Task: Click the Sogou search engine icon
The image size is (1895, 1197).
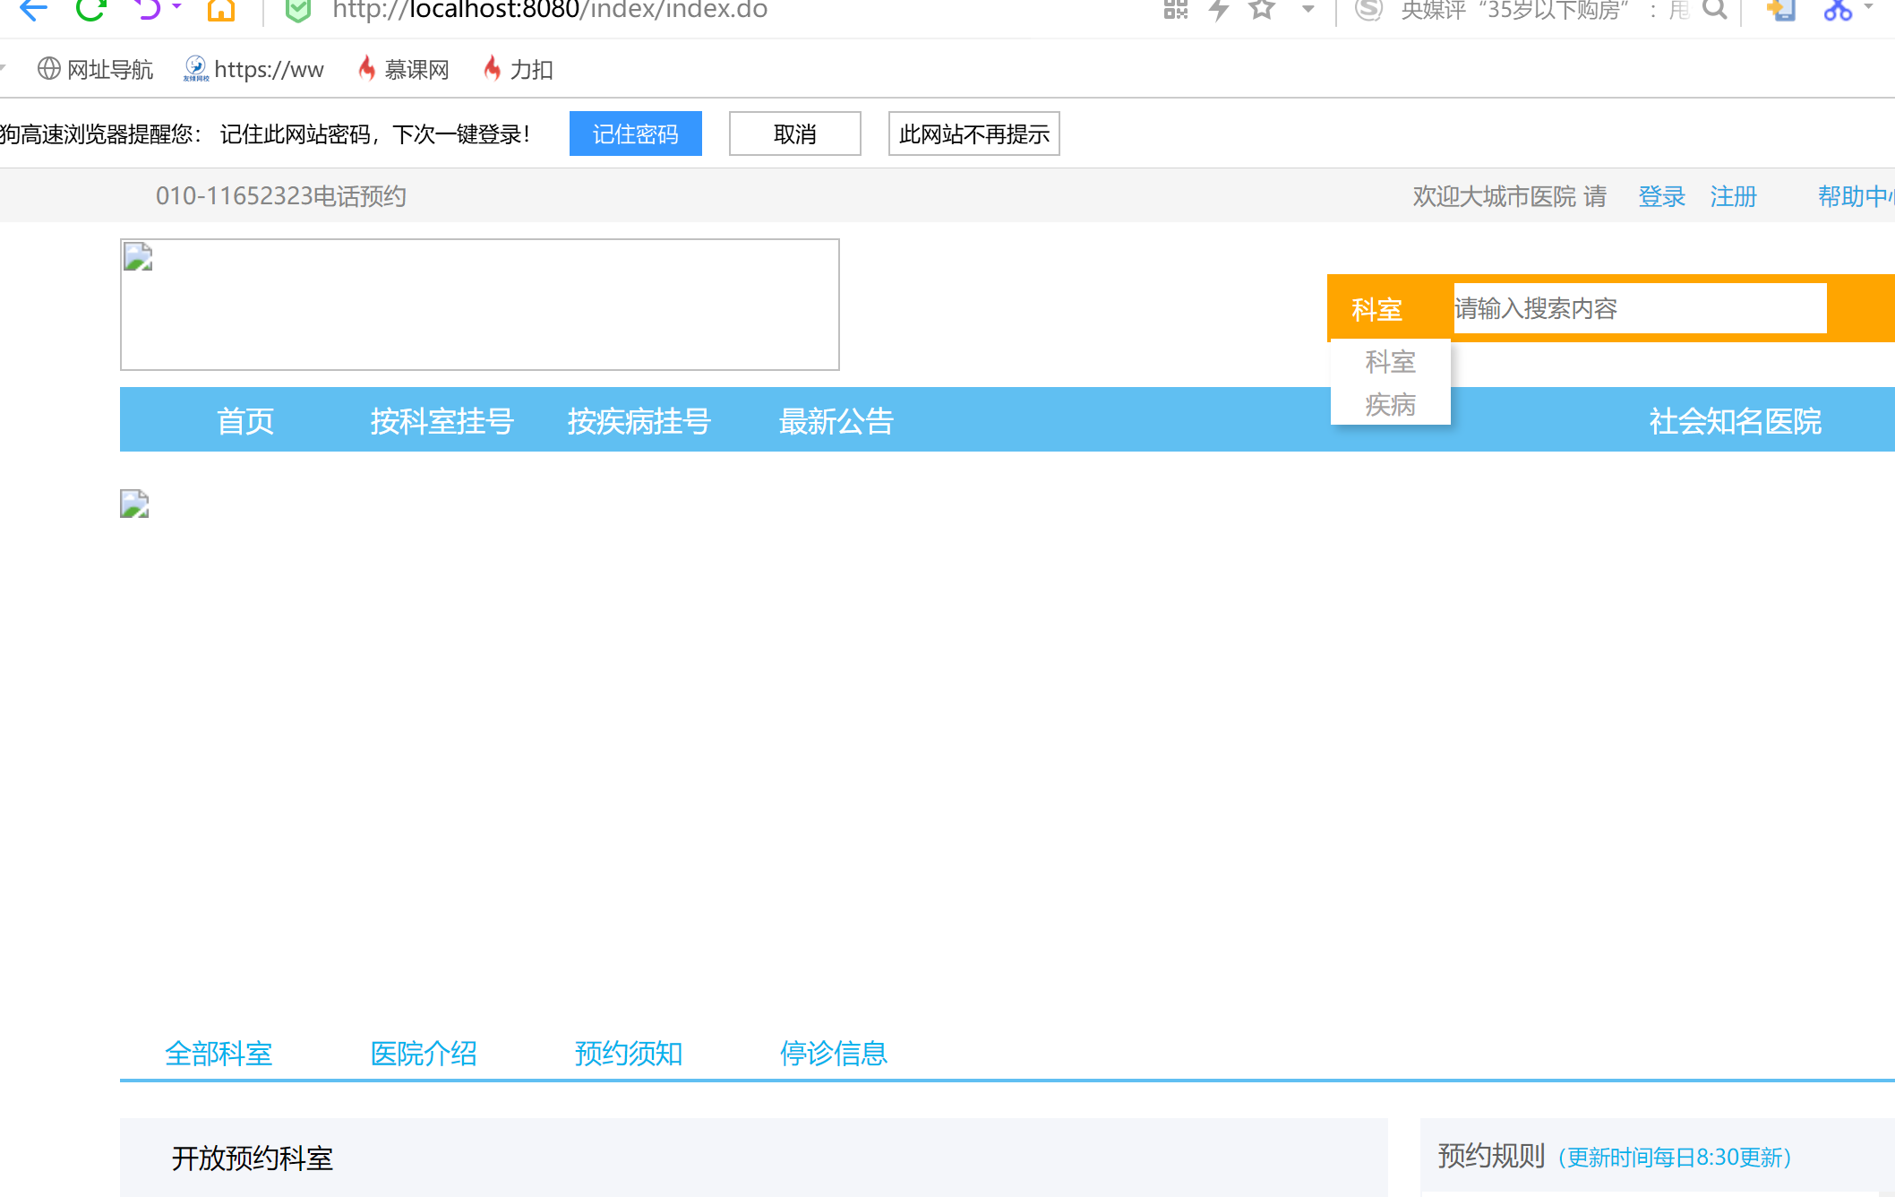Action: pos(1368,9)
